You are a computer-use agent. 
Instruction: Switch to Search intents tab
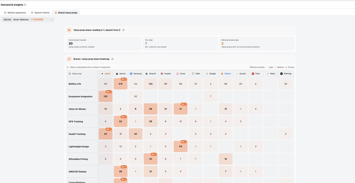point(40,13)
